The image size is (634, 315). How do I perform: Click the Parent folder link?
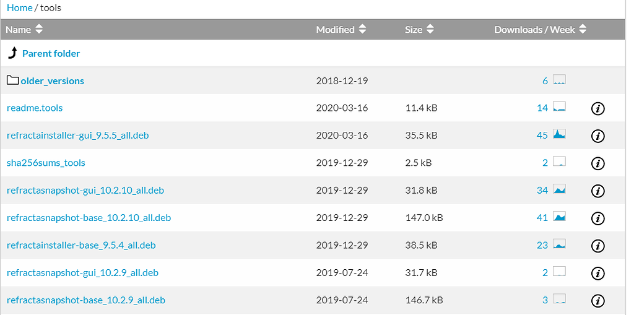pyautogui.click(x=51, y=54)
